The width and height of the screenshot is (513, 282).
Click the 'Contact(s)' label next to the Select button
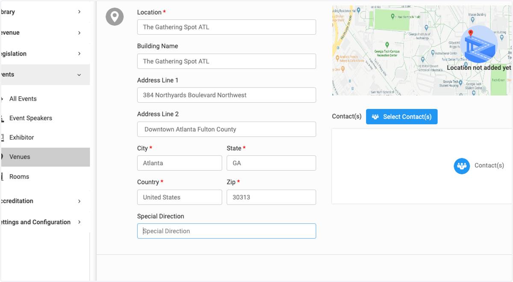click(x=347, y=116)
